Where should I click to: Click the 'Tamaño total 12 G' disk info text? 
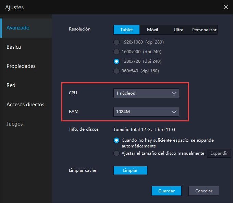coord(144,130)
